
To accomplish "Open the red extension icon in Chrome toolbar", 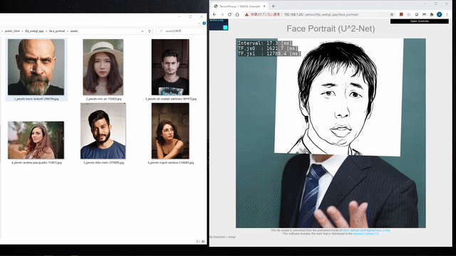I will (x=401, y=14).
